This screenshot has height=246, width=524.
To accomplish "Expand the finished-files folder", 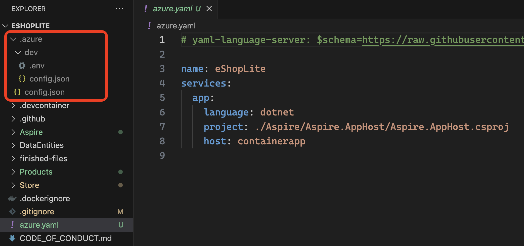I will point(13,158).
